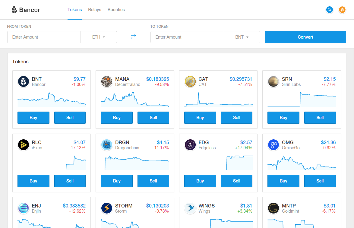Buy EDG token
Image resolution: width=354 pixels, height=228 pixels.
(x=200, y=181)
